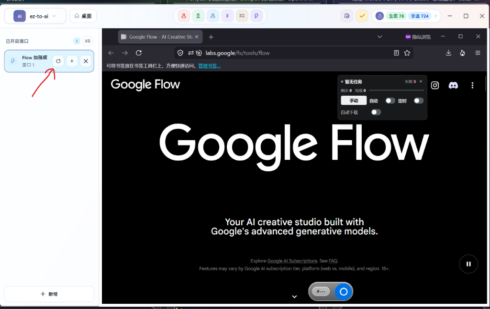Close the 暂无任务 task panel

point(421,81)
